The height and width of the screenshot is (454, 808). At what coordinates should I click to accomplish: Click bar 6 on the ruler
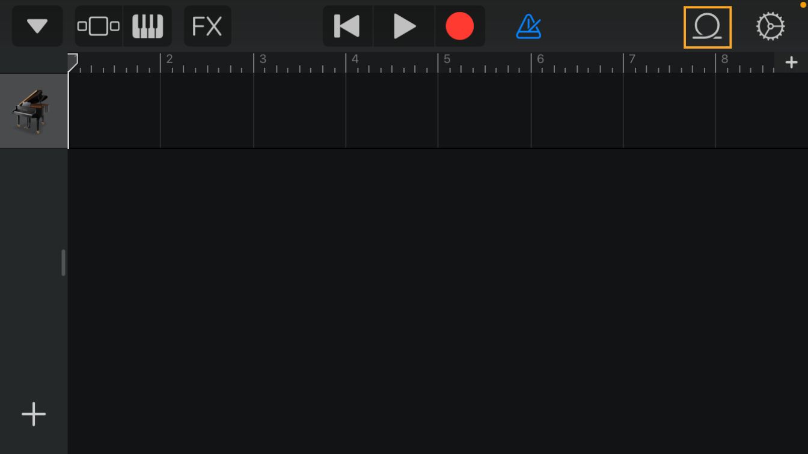(x=540, y=59)
